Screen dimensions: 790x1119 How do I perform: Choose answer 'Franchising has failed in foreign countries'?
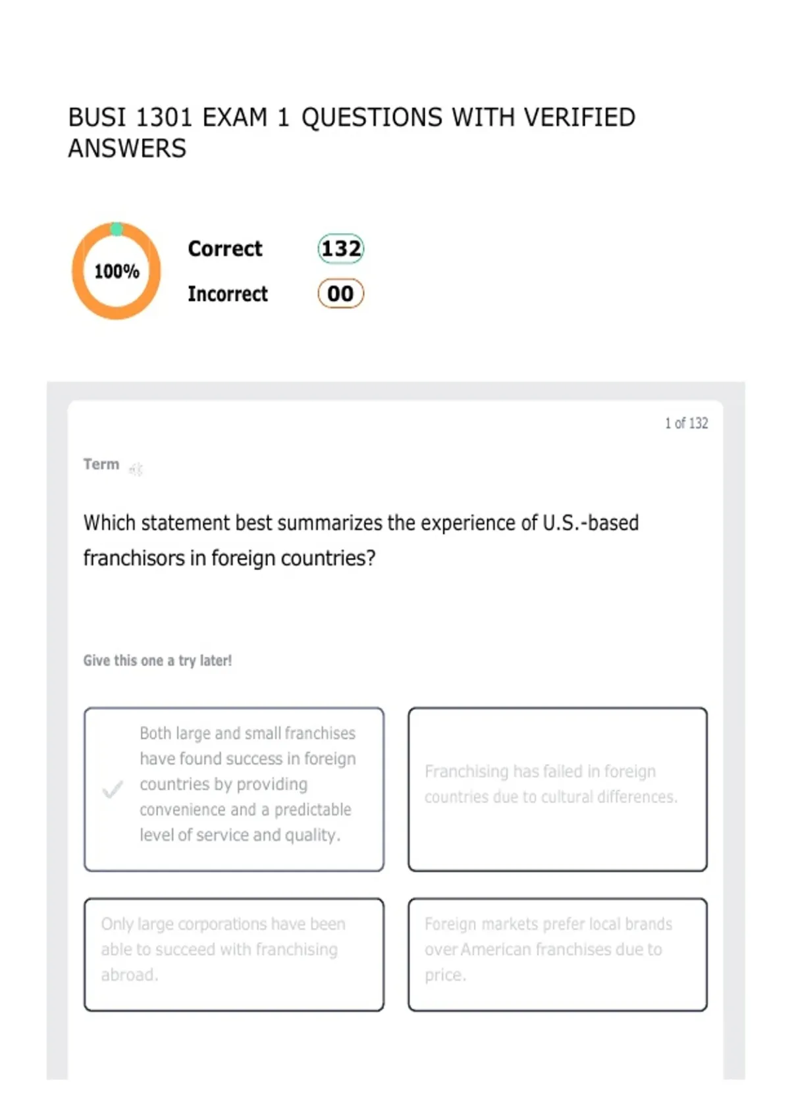(558, 789)
